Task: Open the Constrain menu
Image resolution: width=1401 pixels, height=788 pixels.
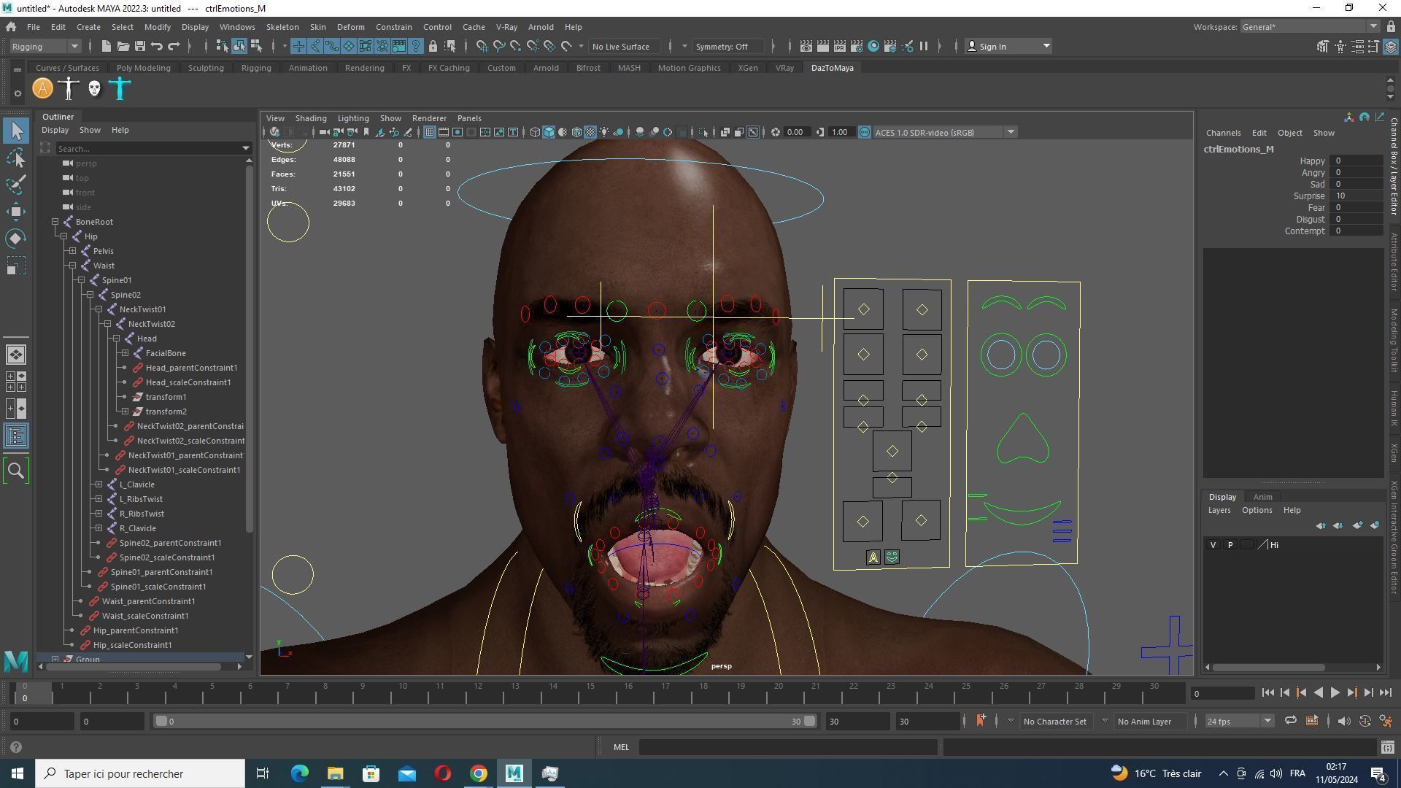Action: 394,27
